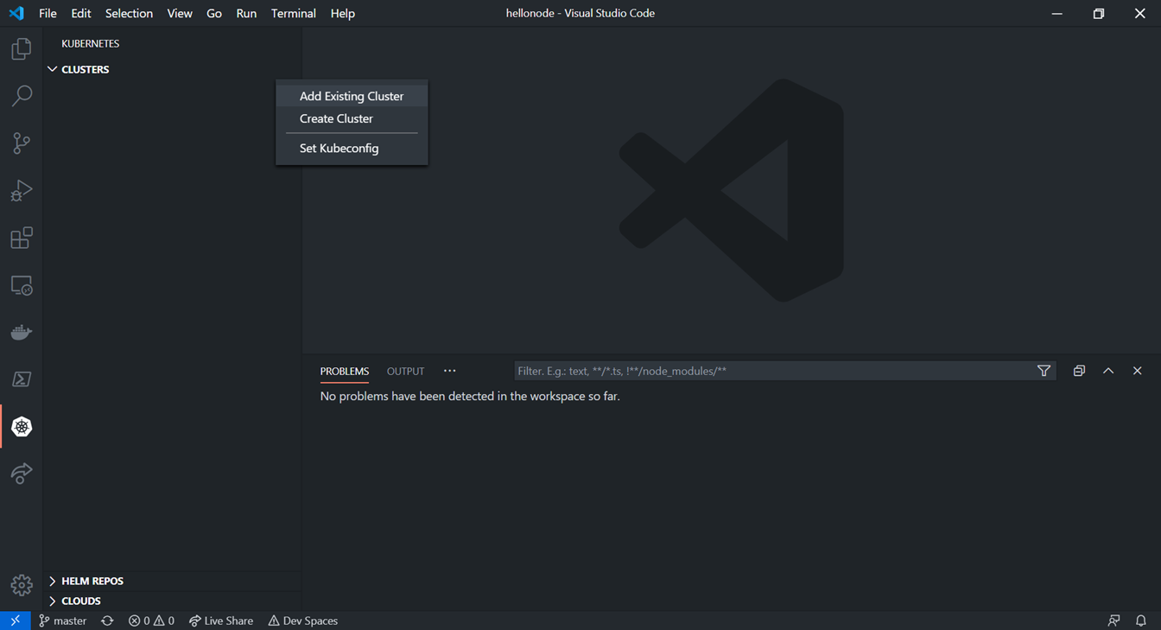Open notifications bell icon

point(1141,620)
